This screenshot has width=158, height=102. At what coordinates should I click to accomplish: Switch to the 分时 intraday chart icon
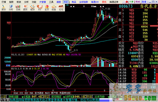pos(11,8)
